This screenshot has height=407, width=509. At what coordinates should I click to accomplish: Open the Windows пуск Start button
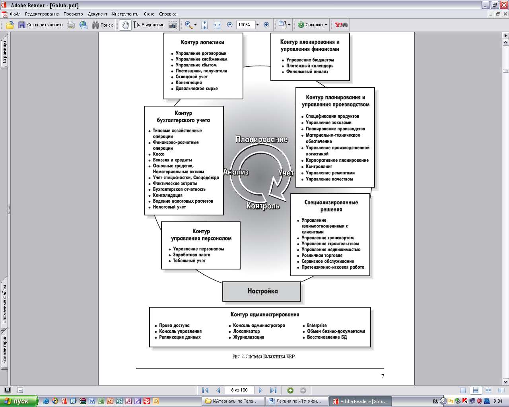point(19,401)
